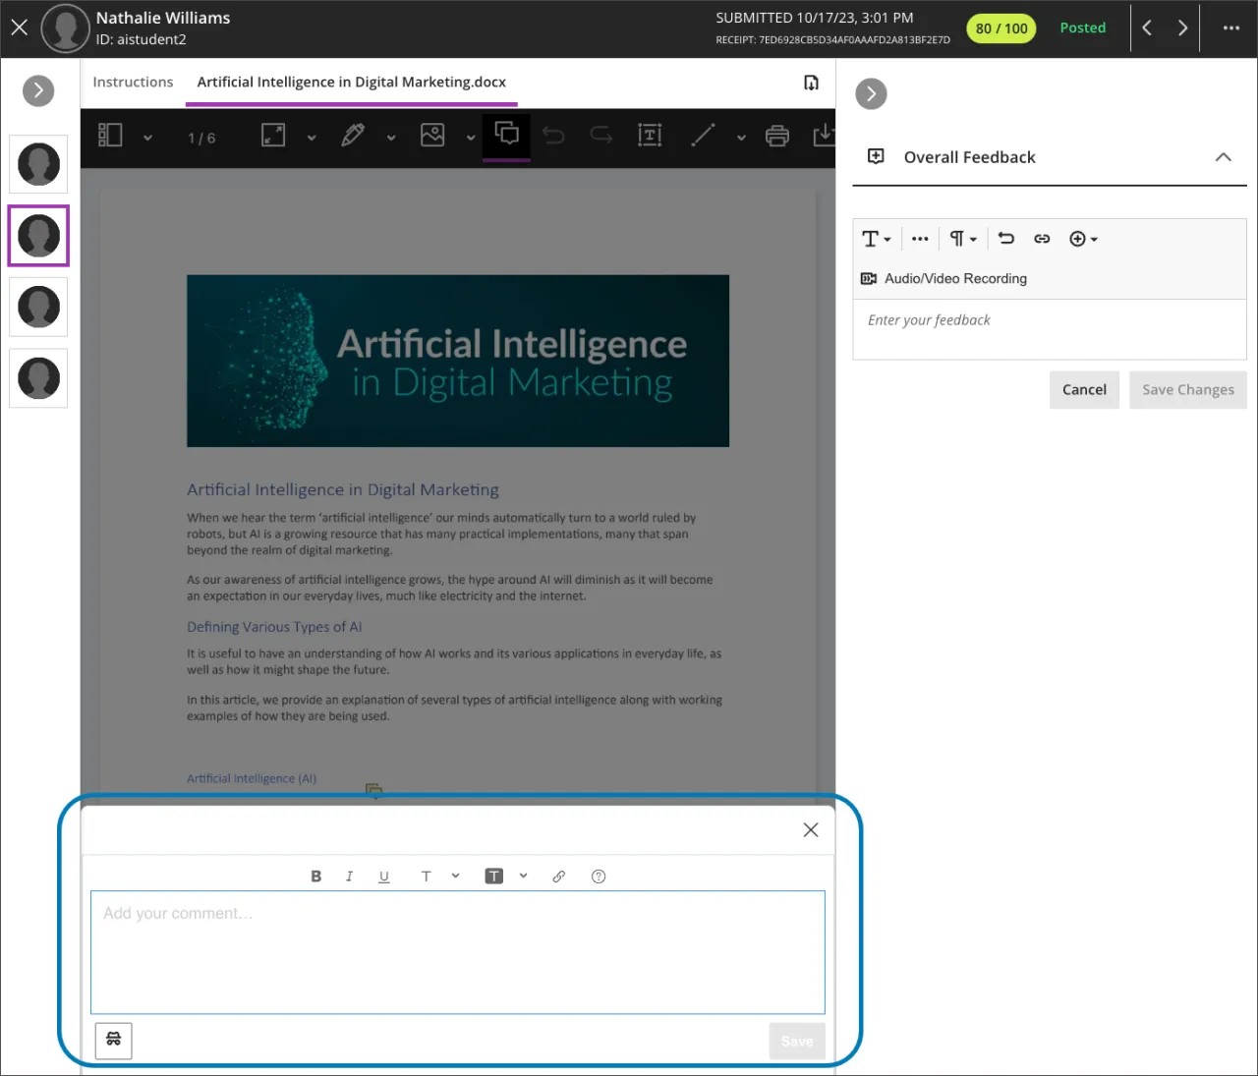Open the pen tool options dropdown
This screenshot has height=1076, width=1258.
point(391,138)
